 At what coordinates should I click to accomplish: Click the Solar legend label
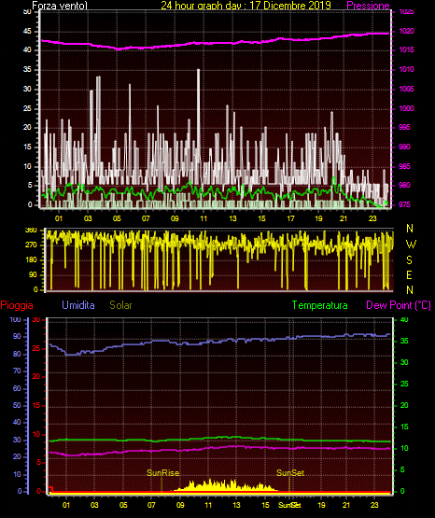tap(120, 305)
